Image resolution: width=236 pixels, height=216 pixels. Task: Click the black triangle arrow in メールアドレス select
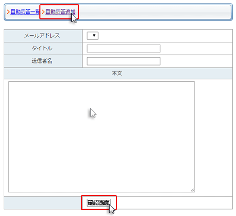(x=94, y=36)
